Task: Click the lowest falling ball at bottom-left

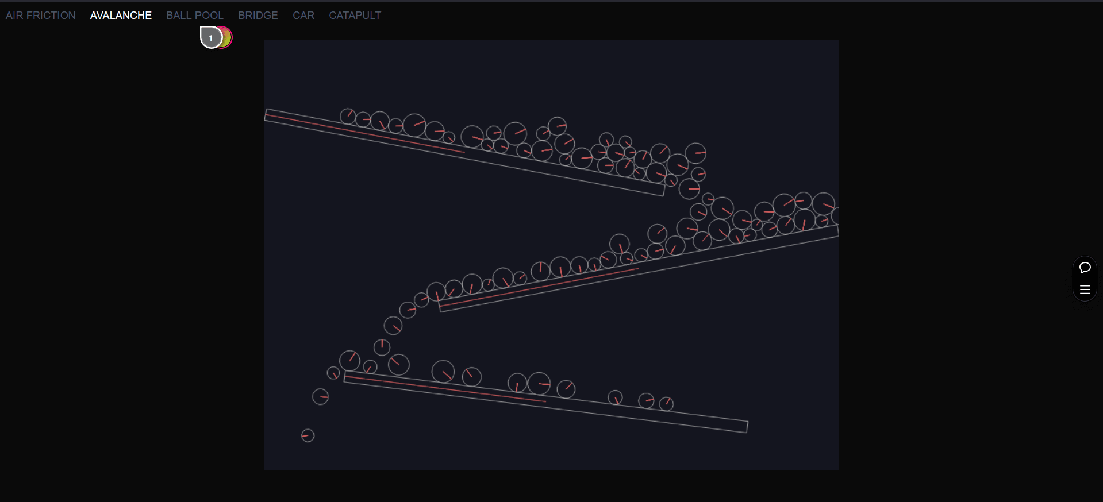Action: (308, 435)
